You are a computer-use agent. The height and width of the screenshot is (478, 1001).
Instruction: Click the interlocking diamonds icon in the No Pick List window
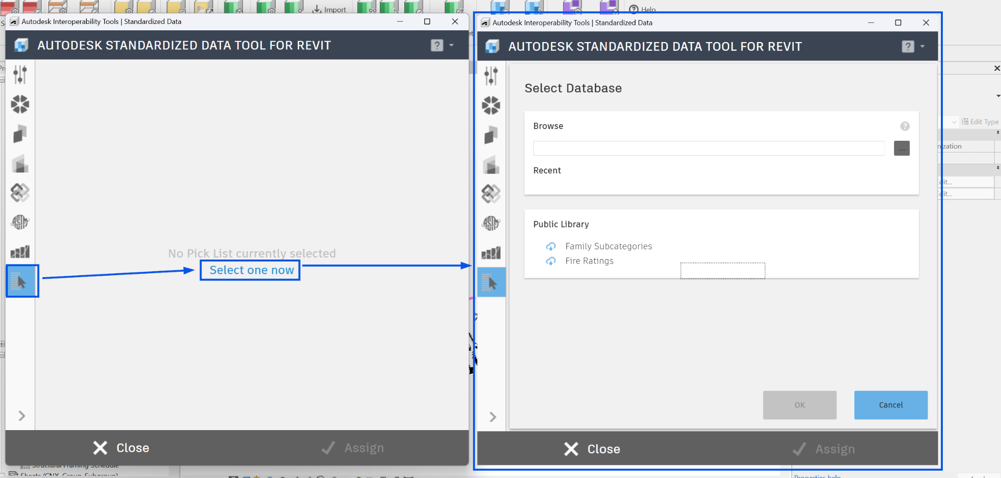click(x=20, y=193)
